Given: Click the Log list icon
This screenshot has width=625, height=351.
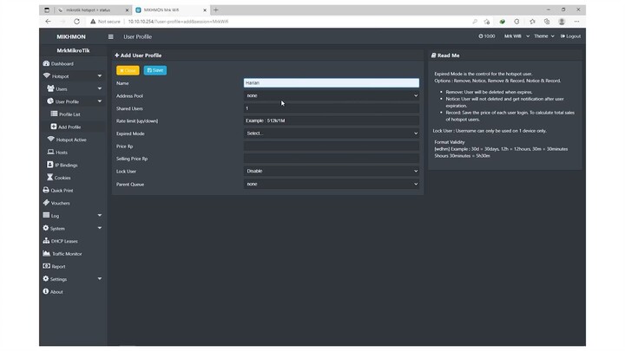Looking at the screenshot, I should (x=46, y=215).
